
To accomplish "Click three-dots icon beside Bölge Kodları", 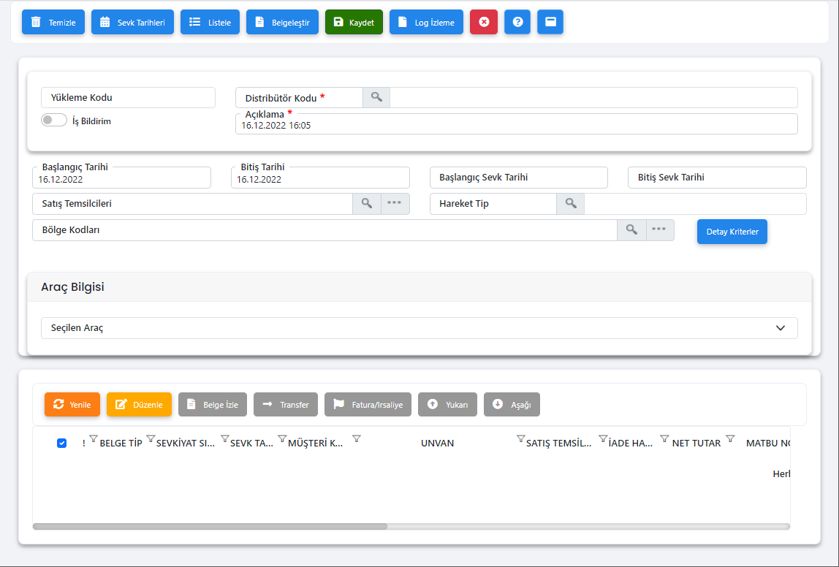I will click(659, 229).
